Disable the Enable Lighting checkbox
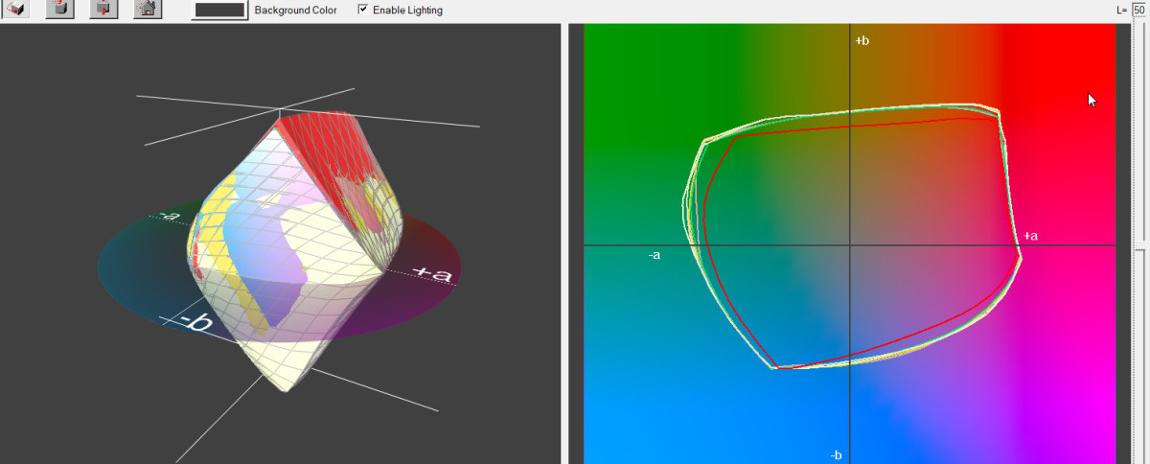The image size is (1150, 464). tap(363, 10)
